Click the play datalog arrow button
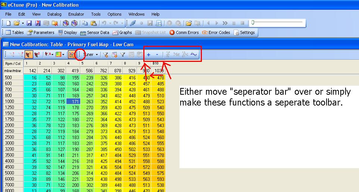This screenshot has width=359, height=192. point(216,23)
